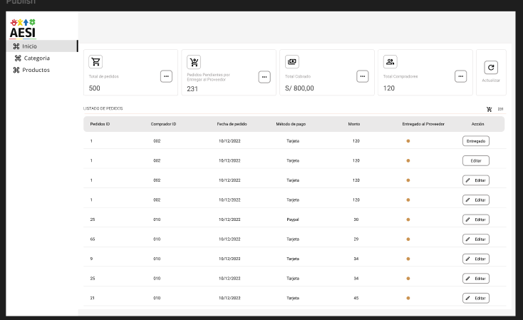Click Editar for order ID 21
The image size is (523, 320).
[476, 299]
